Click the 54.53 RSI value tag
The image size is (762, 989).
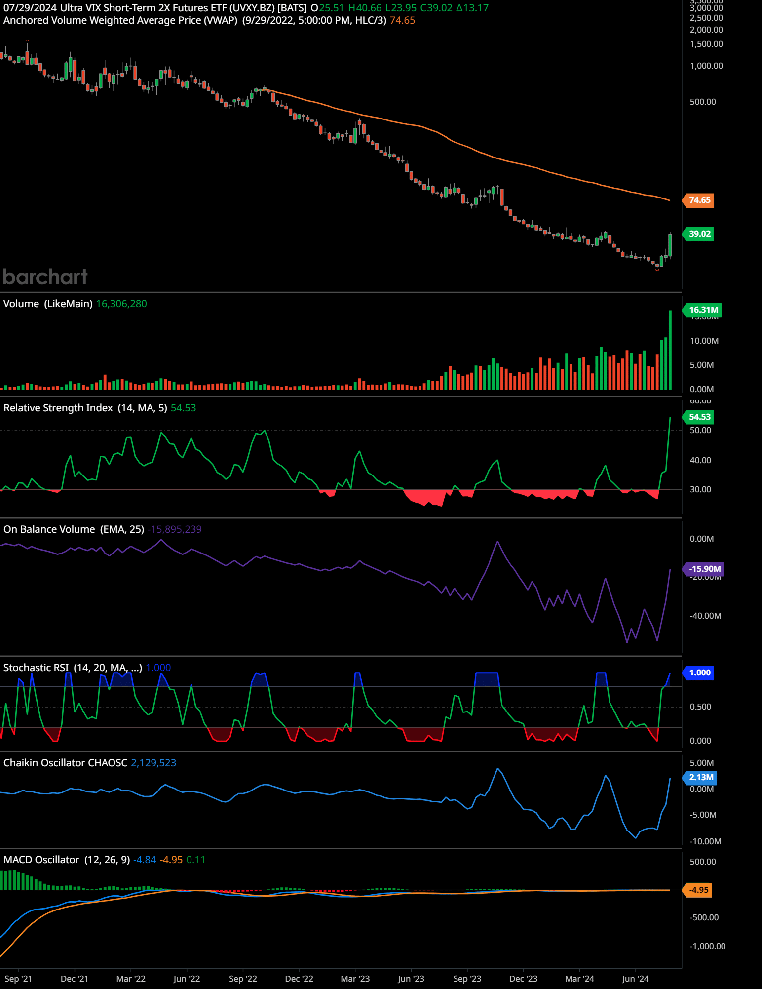(x=698, y=417)
